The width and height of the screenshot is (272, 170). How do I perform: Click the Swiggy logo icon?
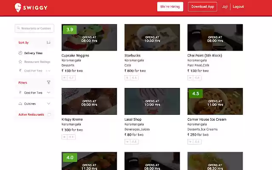[x=18, y=8]
